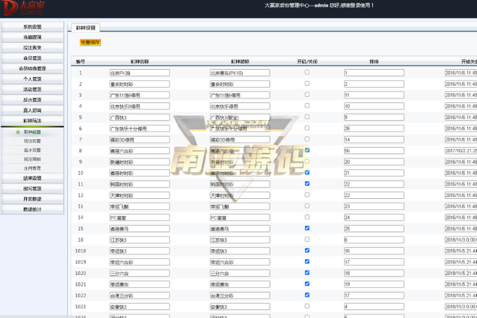Click the 编号 column header
Screen dimensions: 477x318
(x=80, y=62)
